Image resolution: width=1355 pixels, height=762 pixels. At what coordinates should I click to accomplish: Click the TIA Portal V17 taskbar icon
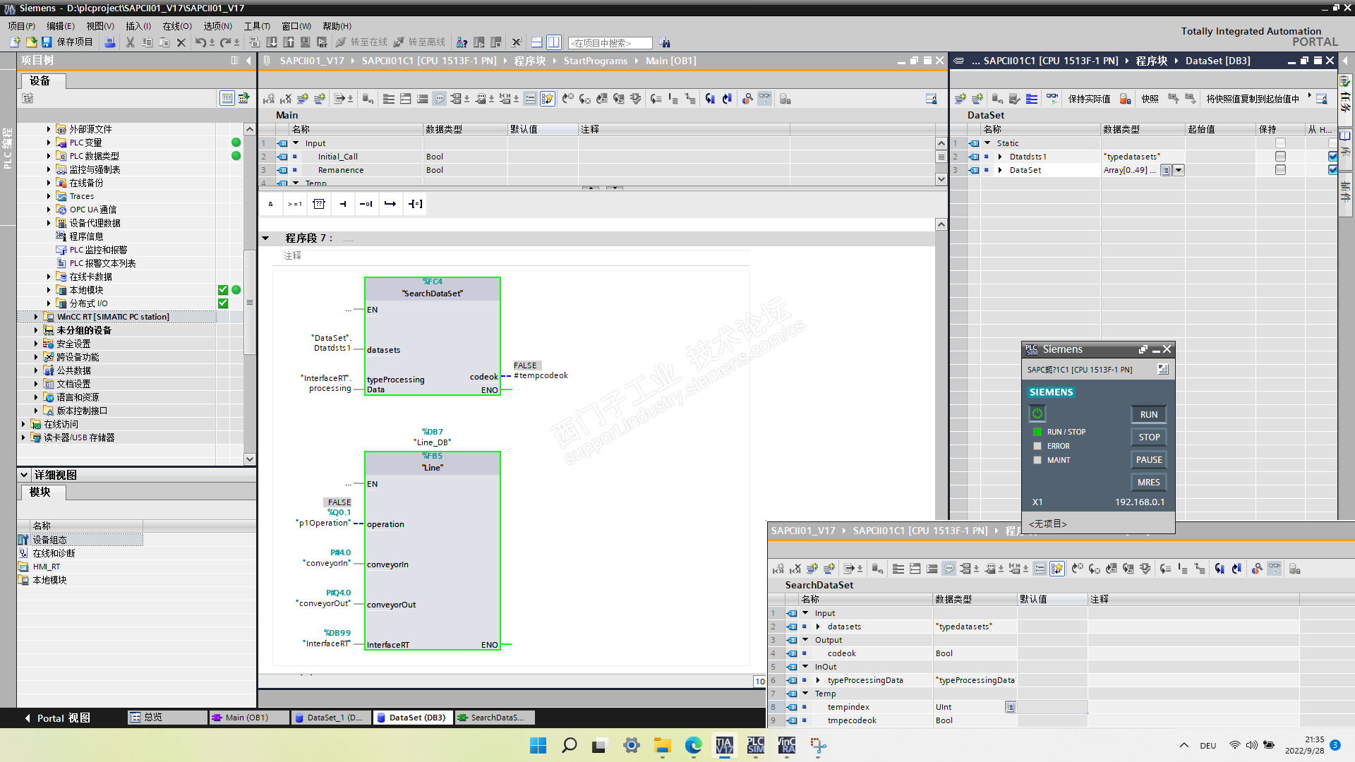724,745
